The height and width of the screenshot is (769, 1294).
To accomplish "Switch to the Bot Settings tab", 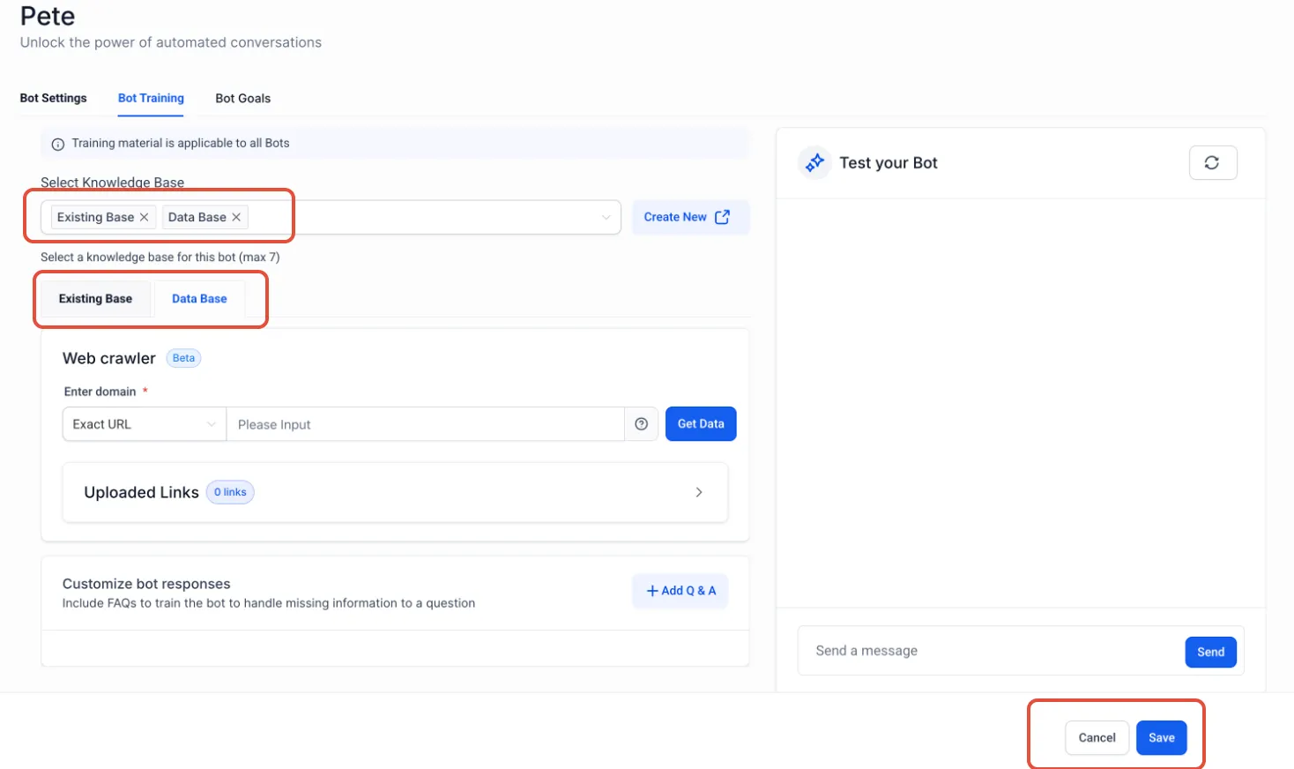I will coord(54,98).
